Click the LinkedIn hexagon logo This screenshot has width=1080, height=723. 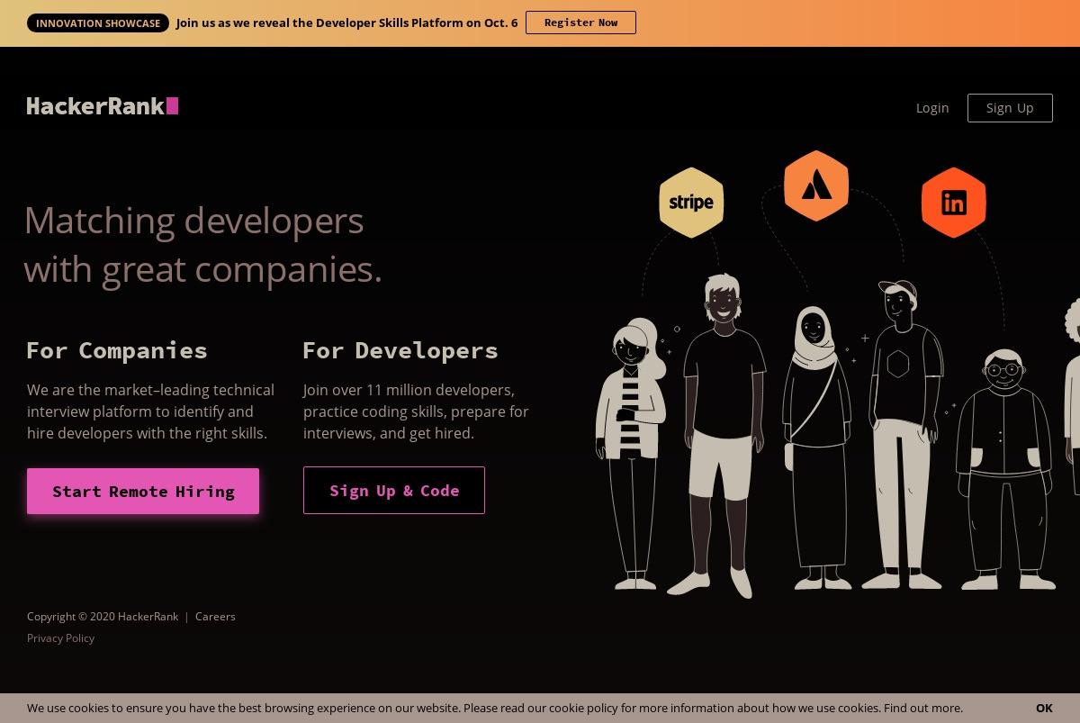[954, 203]
